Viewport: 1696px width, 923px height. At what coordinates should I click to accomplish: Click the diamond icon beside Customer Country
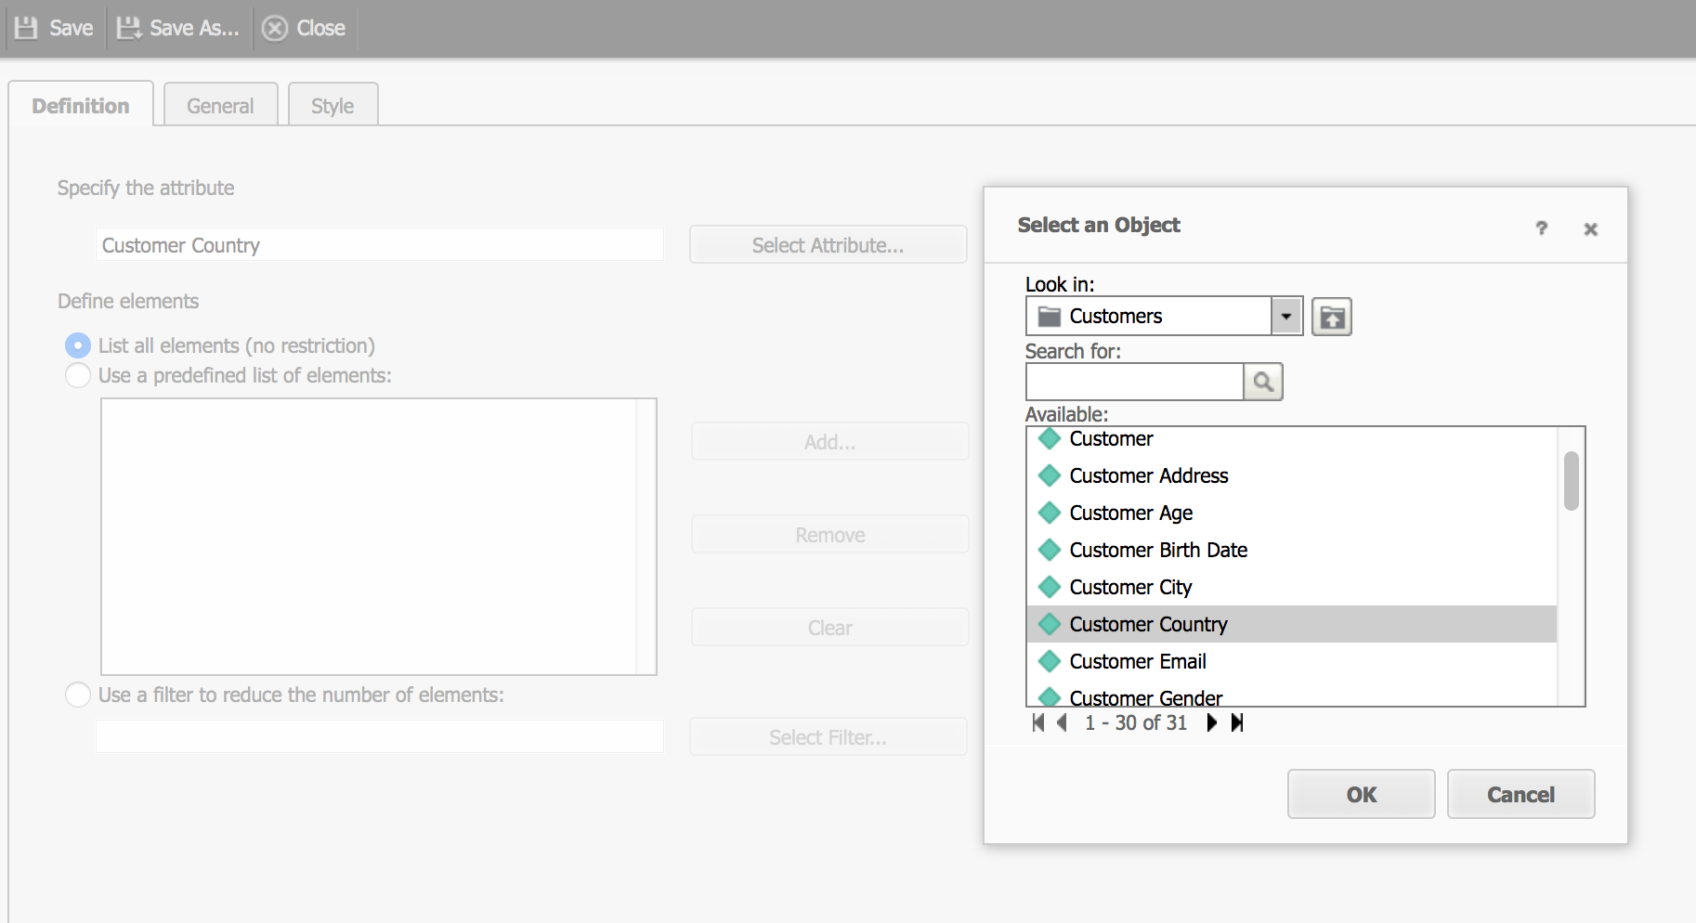[1050, 624]
